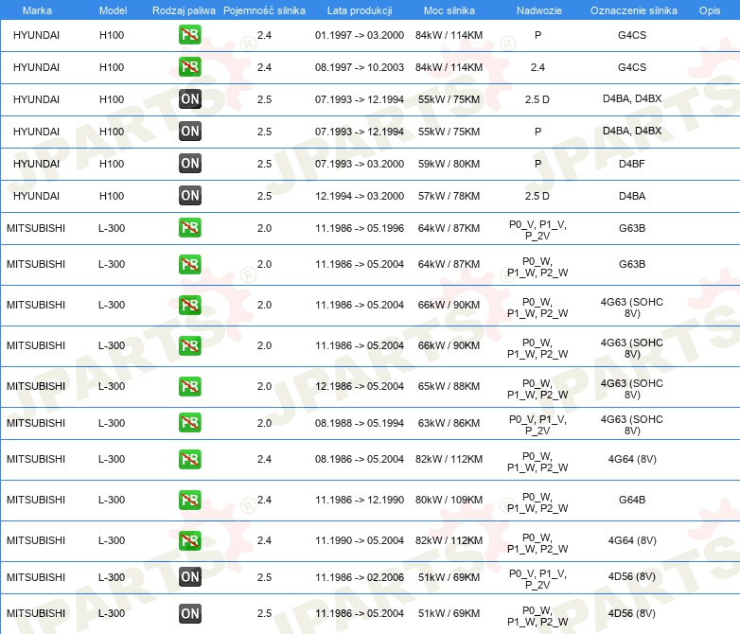The height and width of the screenshot is (634, 740).
Task: Select the diesel ON icon in the 57kW / 78KM row
Action: point(189,196)
